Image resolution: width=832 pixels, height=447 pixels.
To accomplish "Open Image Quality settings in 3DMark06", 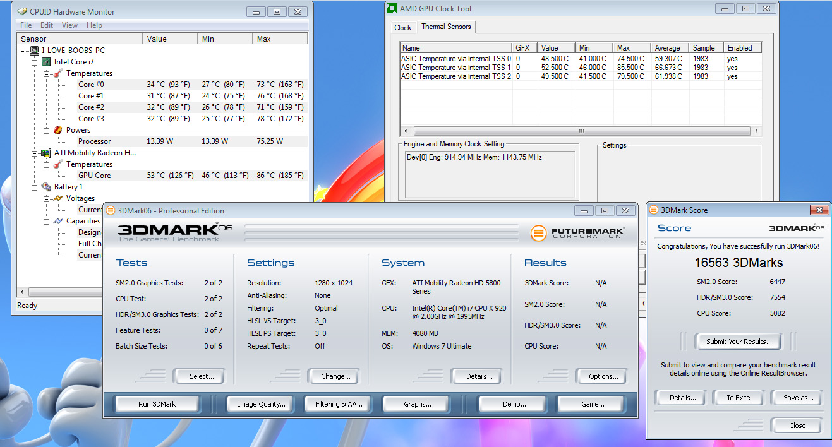I will point(262,404).
